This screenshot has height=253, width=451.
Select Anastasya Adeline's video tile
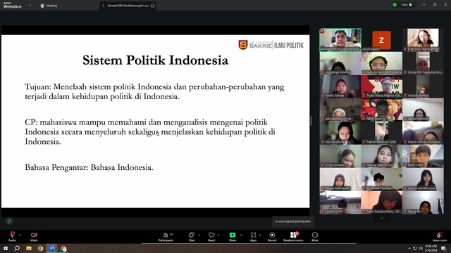point(340,63)
